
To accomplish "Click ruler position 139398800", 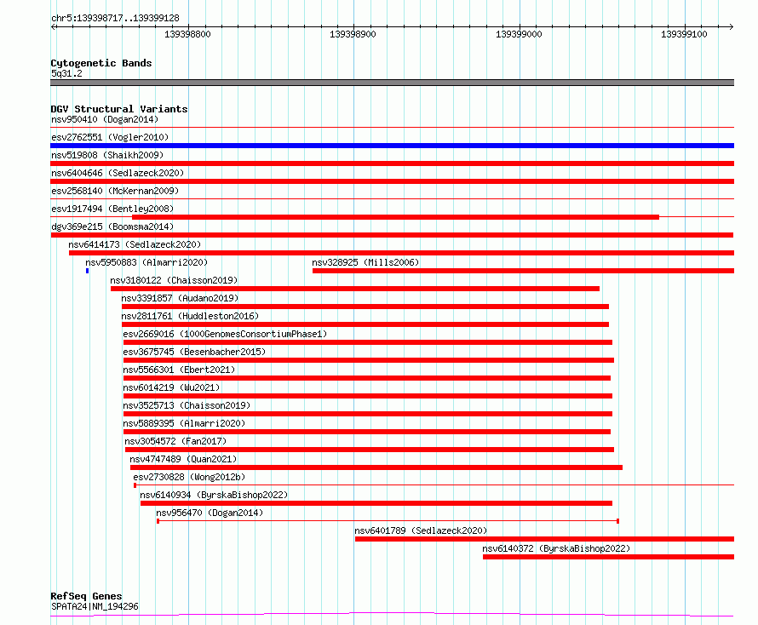I will pos(188,34).
